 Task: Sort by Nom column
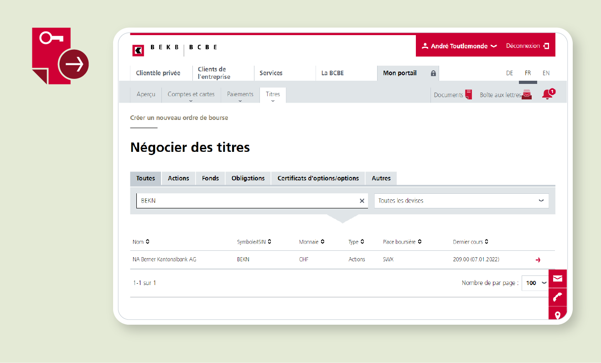point(141,242)
